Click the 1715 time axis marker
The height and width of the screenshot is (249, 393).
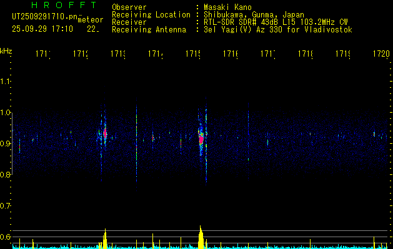coord(193,54)
